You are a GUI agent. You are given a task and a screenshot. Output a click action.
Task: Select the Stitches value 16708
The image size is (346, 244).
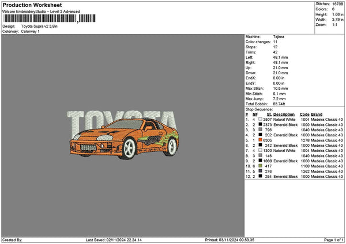[337, 4]
